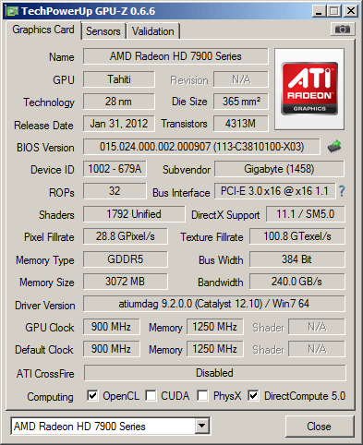Click the BIOS Version text field

(x=201, y=147)
